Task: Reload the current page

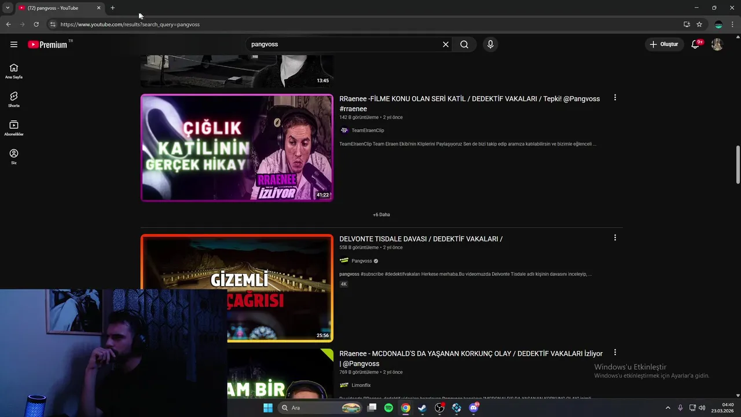Action: 36,24
